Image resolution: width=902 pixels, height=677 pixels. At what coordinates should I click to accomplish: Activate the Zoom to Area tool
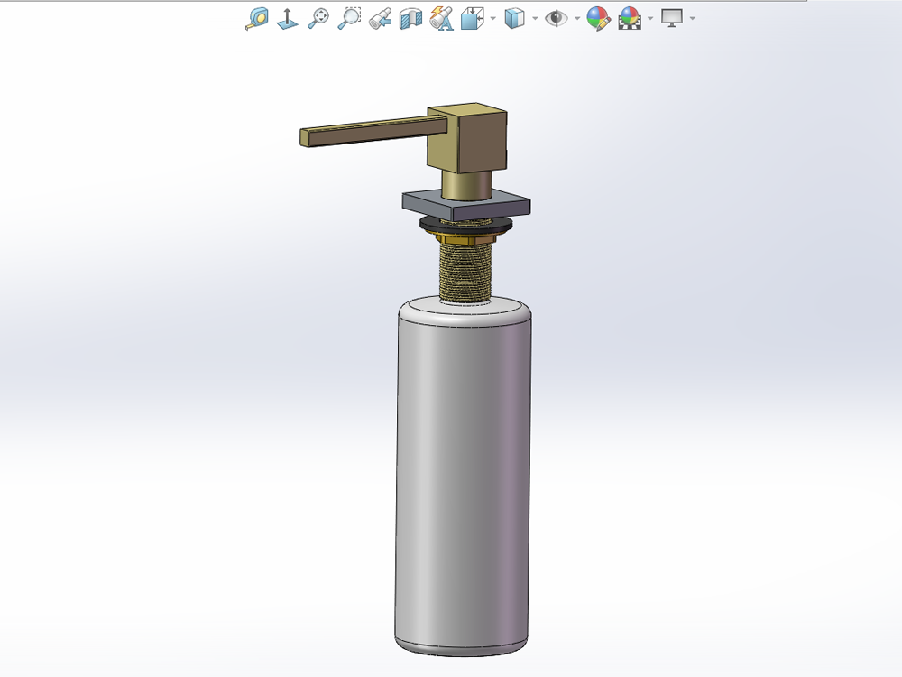(348, 18)
